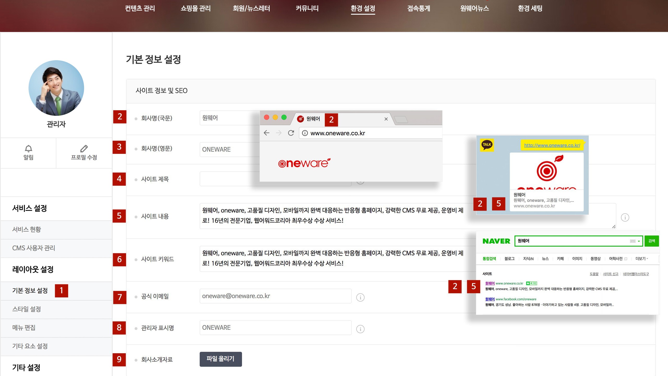
Task: Click the 파일 올리기 upload button
Action: [220, 359]
